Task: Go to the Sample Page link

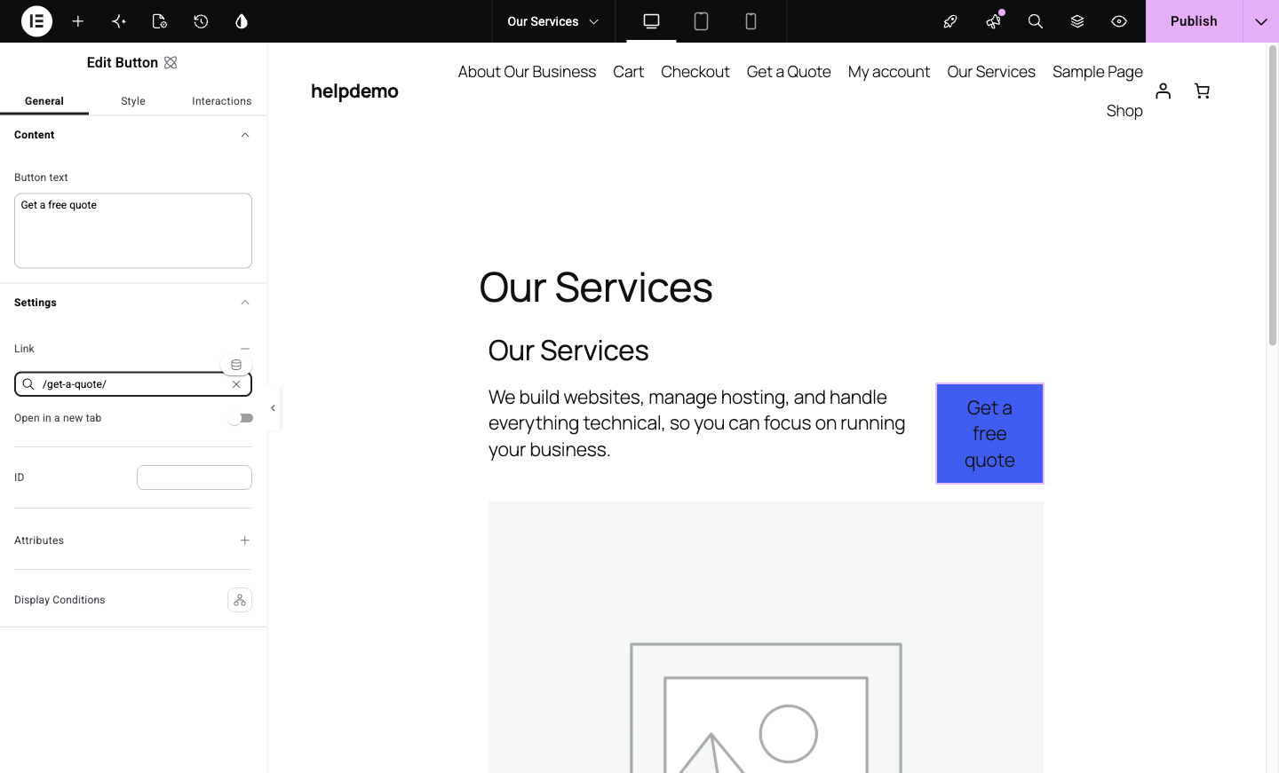Action: [x=1098, y=71]
